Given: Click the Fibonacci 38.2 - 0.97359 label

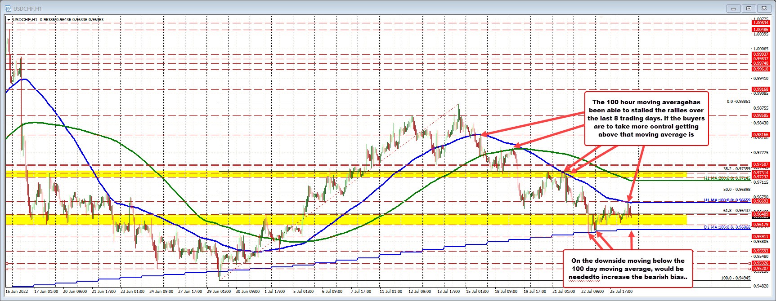Looking at the screenshot, I should point(736,168).
